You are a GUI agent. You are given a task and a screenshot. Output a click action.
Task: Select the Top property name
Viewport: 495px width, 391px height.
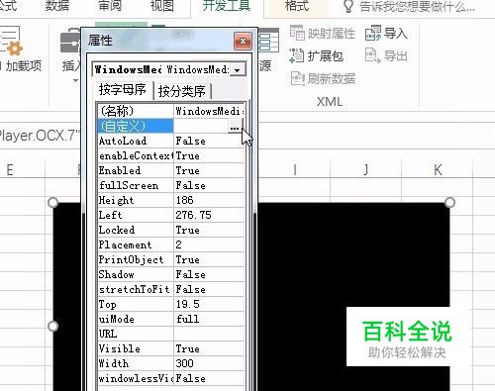point(136,304)
